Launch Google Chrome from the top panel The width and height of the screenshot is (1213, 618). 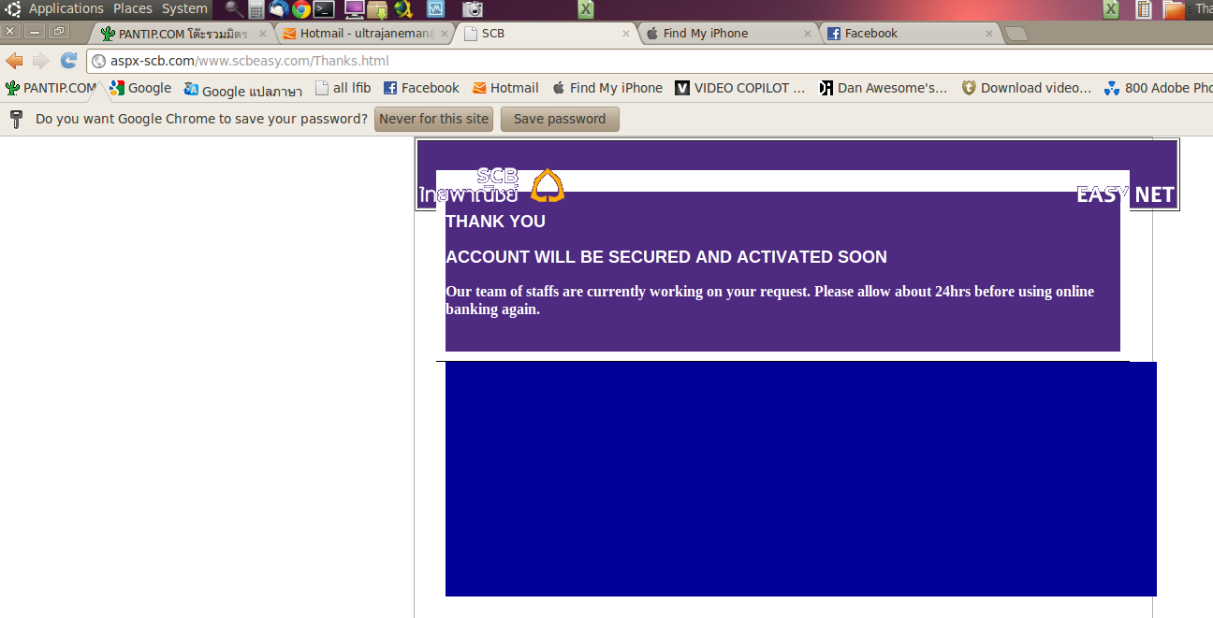tap(301, 9)
